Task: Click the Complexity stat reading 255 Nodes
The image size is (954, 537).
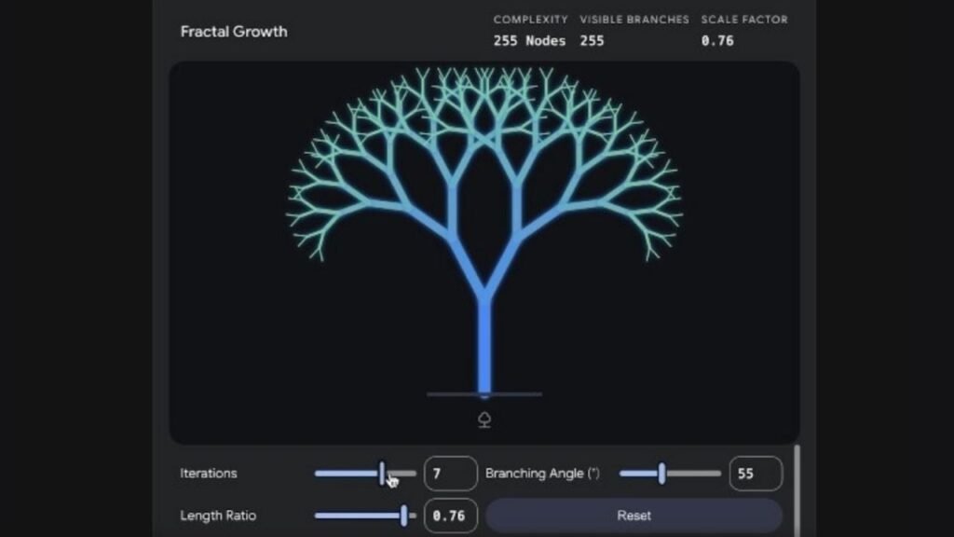Action: (529, 40)
